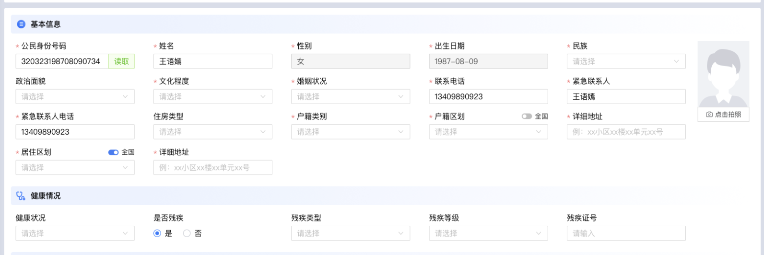Open the 住房类型 dropdown
Viewport: 764px width, 255px height.
[212, 132]
